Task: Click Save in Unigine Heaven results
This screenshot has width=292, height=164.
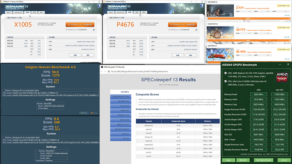Action: point(84,113)
